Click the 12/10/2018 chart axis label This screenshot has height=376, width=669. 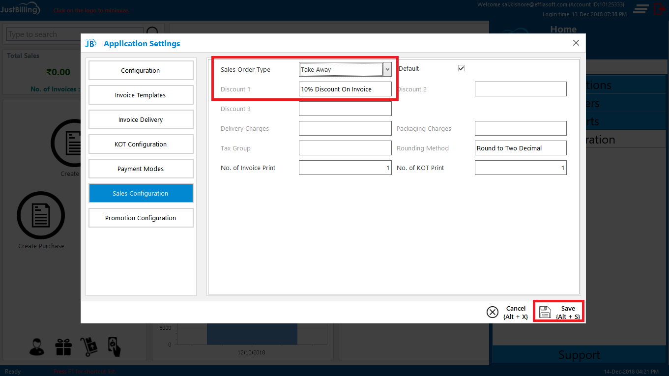[251, 353]
